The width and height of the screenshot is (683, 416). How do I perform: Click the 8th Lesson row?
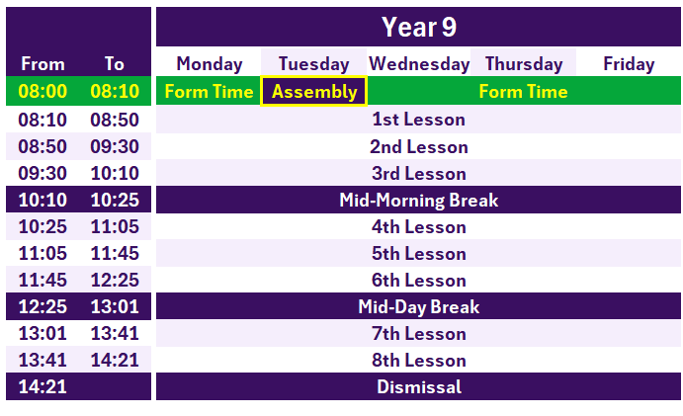coord(418,361)
